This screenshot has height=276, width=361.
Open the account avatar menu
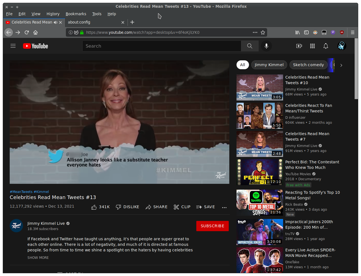point(342,46)
